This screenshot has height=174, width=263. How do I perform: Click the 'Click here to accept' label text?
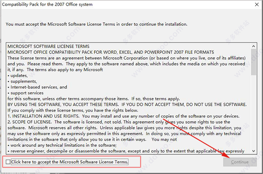pyautogui.click(x=70, y=162)
